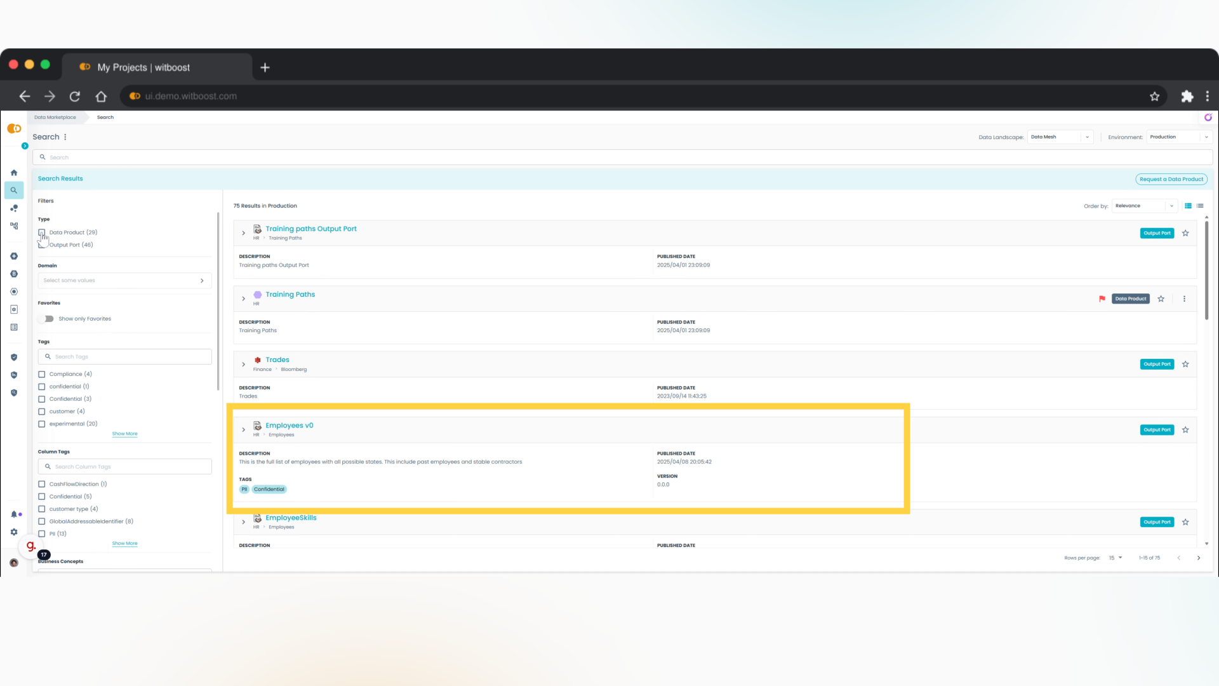
Task: Open the Environment Production dropdown
Action: (x=1180, y=137)
